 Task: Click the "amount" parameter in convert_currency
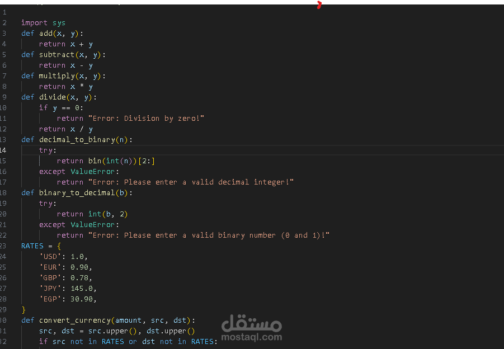pyautogui.click(x=128, y=320)
